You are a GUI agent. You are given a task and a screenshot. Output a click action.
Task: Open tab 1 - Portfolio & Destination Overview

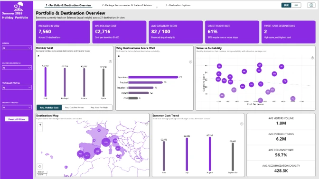(68, 5)
